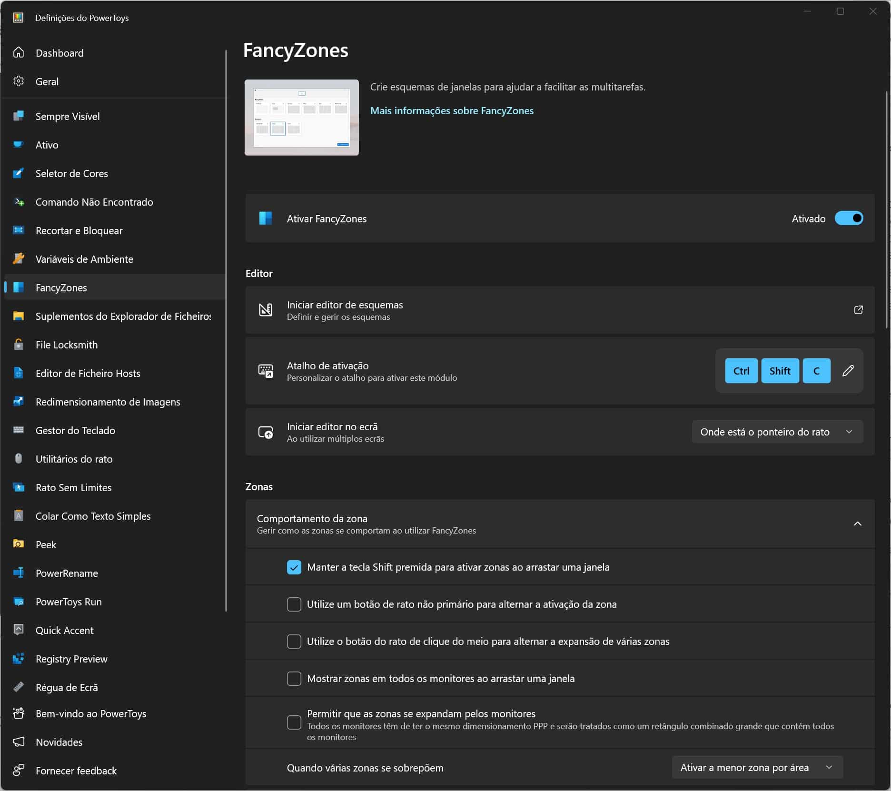Open the Ativar a menor zona por área dropdown

(x=757, y=768)
